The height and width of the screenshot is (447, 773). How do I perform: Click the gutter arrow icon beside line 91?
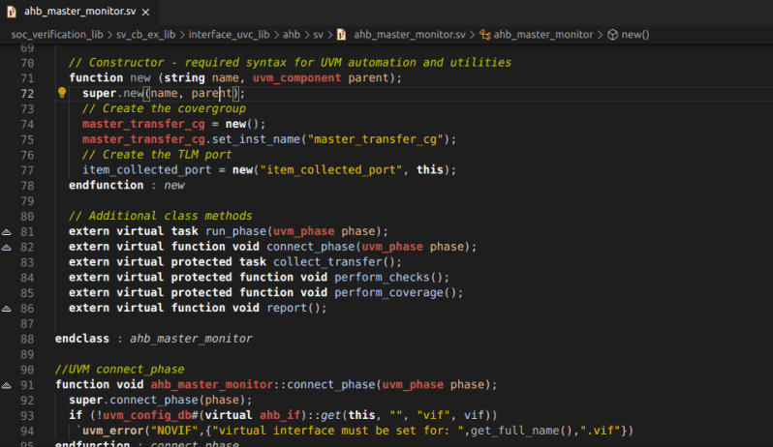7,384
